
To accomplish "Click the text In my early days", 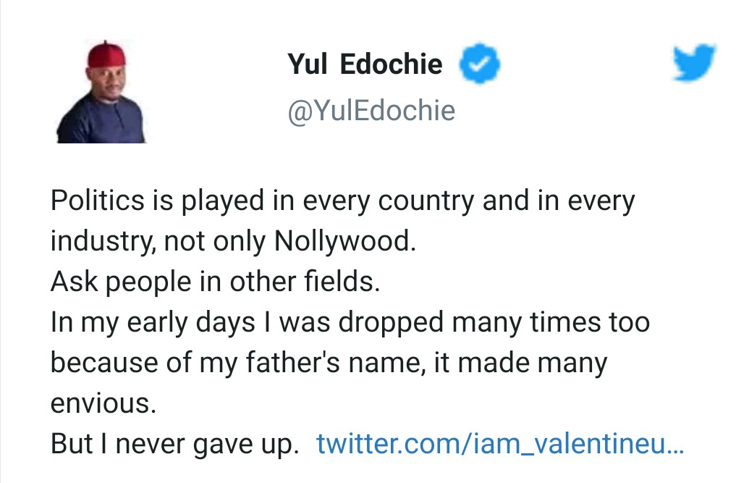I will tap(152, 322).
